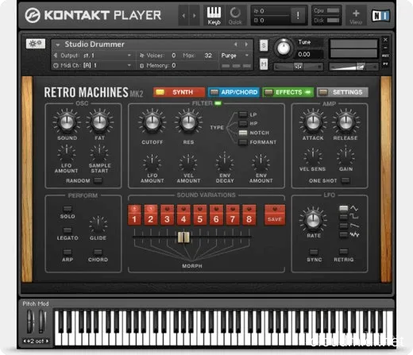Image resolution: width=413 pixels, height=355 pixels.
Task: Toggle ARP in Perform section
Action: coord(68,252)
